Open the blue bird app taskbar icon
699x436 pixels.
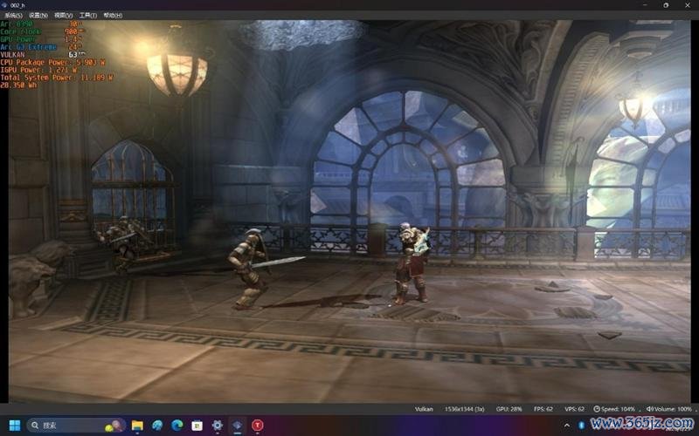click(x=157, y=426)
